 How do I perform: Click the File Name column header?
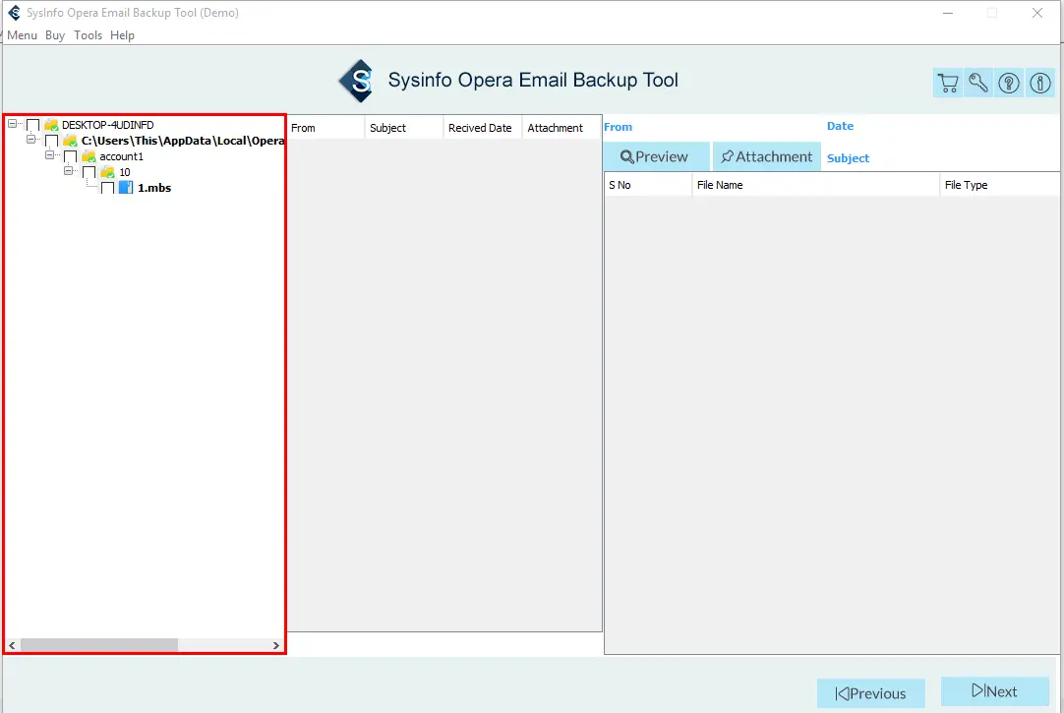point(815,185)
